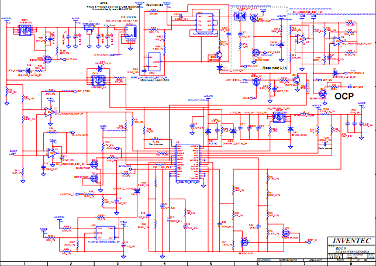Click the DC JACK connector symbol
This screenshot has height=266, width=376.
pos(129,36)
